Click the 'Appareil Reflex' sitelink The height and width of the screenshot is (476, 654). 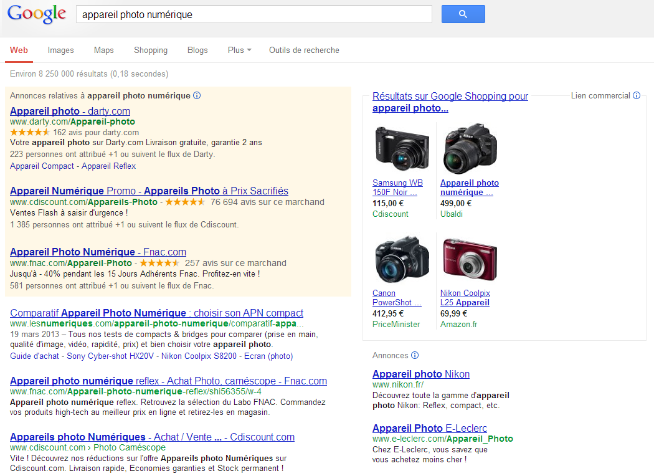(x=109, y=166)
